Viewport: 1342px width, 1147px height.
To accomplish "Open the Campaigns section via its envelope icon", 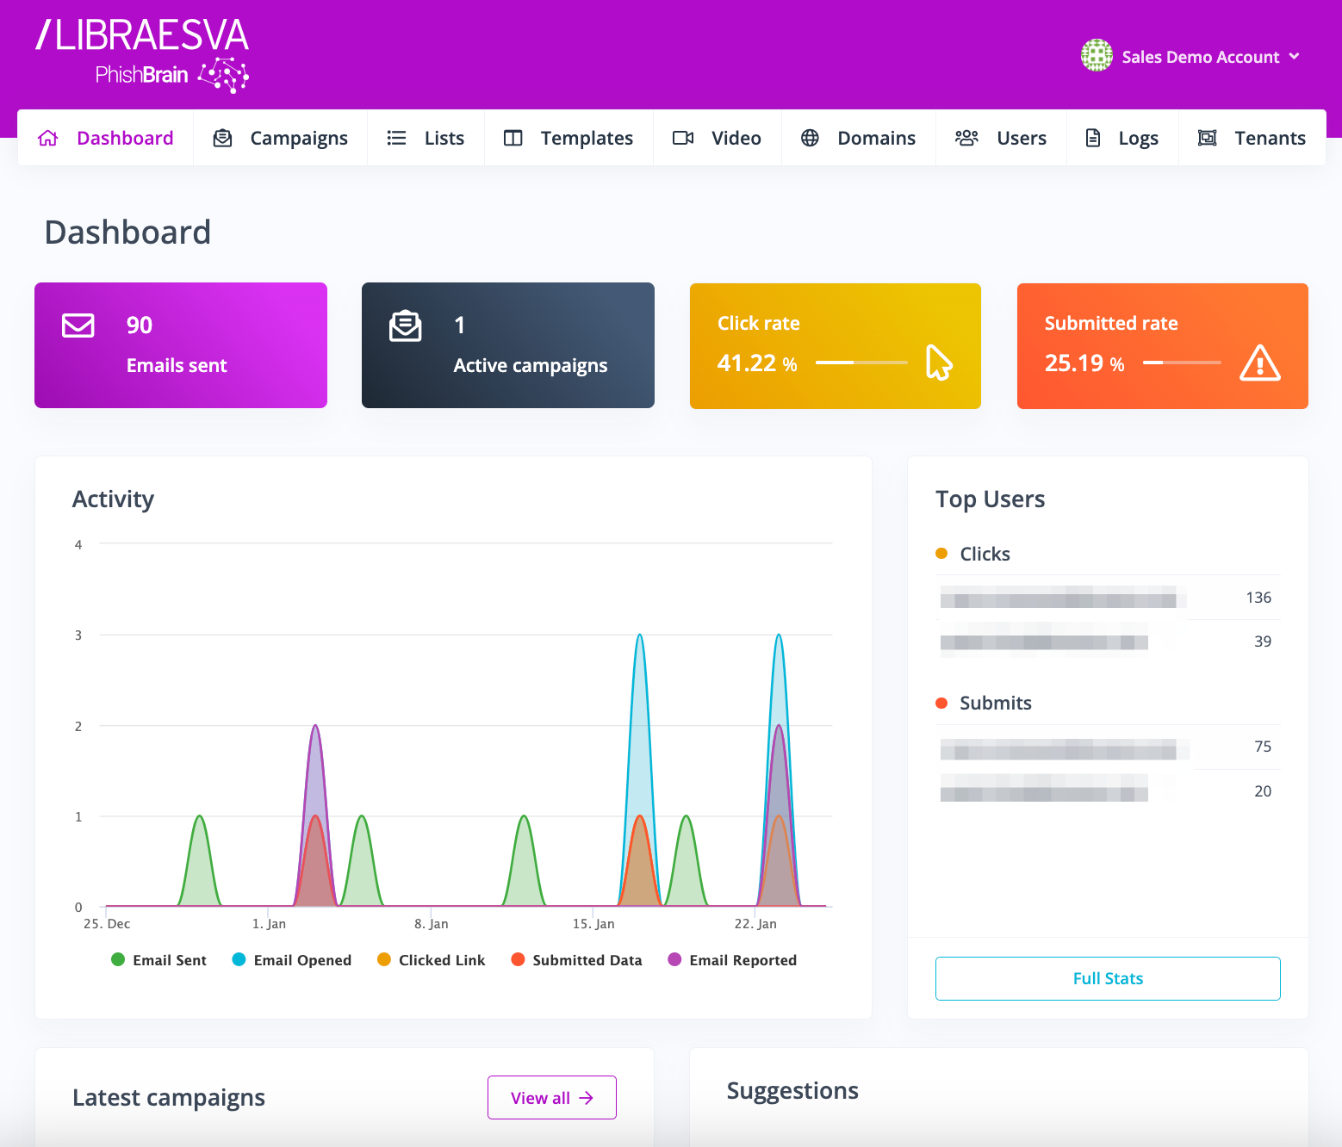I will (x=222, y=138).
